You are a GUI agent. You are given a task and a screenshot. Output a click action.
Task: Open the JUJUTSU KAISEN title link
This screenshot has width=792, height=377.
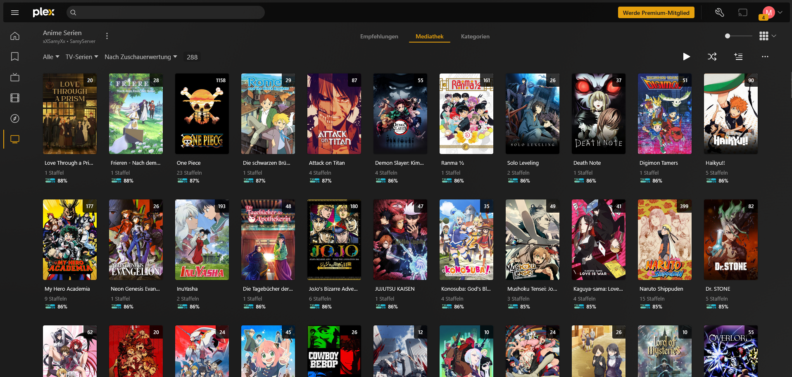click(x=395, y=289)
